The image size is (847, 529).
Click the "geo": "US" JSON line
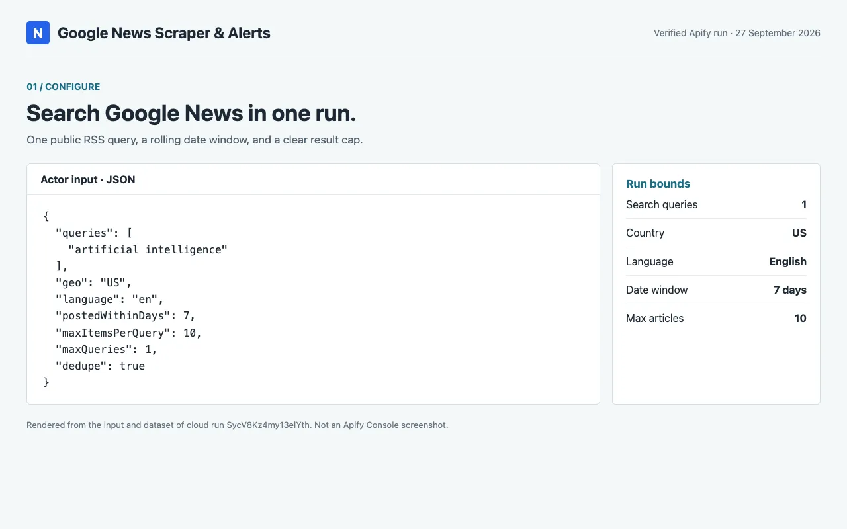pyautogui.click(x=94, y=282)
